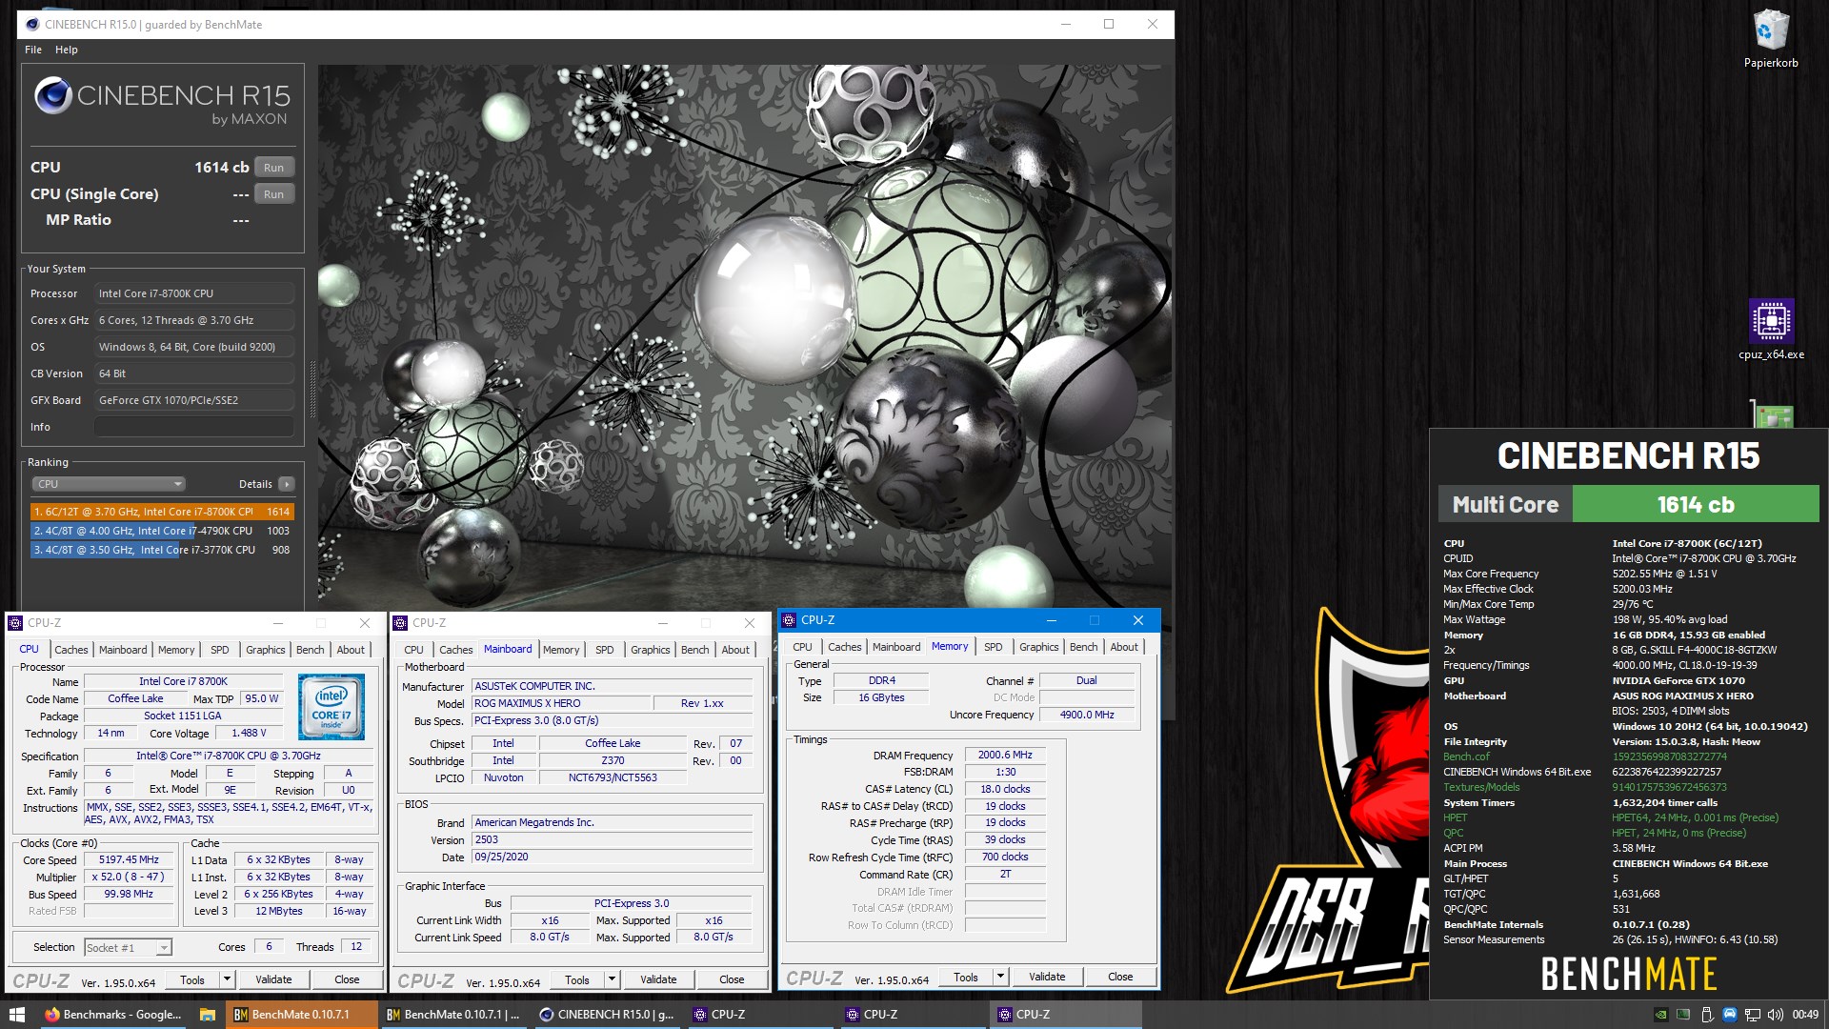
Task: Open volume speaker tray icon
Action: pos(1776,1015)
